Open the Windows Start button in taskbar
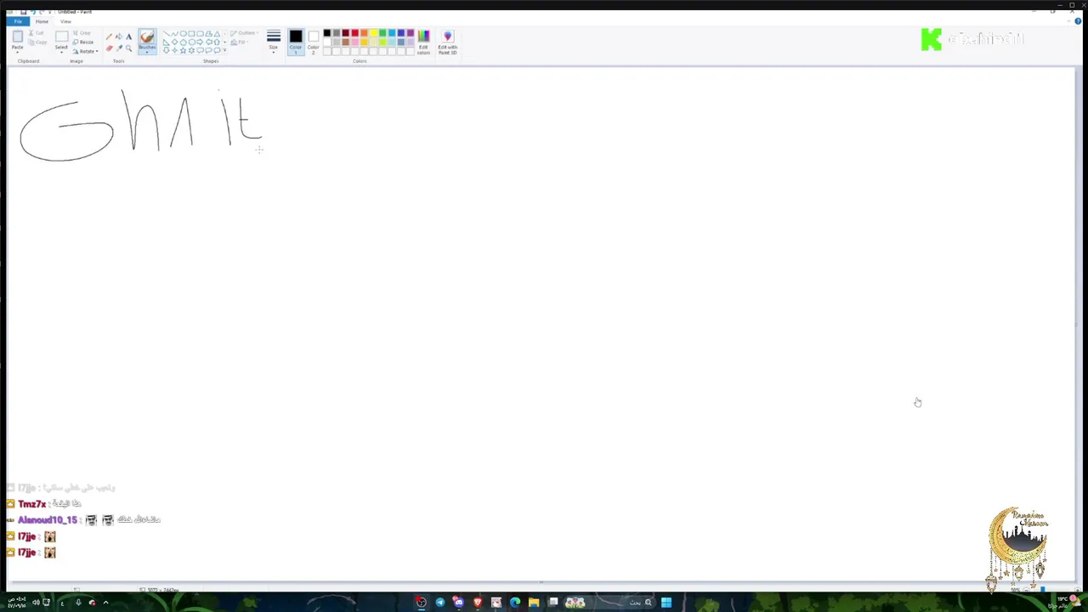Screen dimensions: 1088x612 [666, 603]
